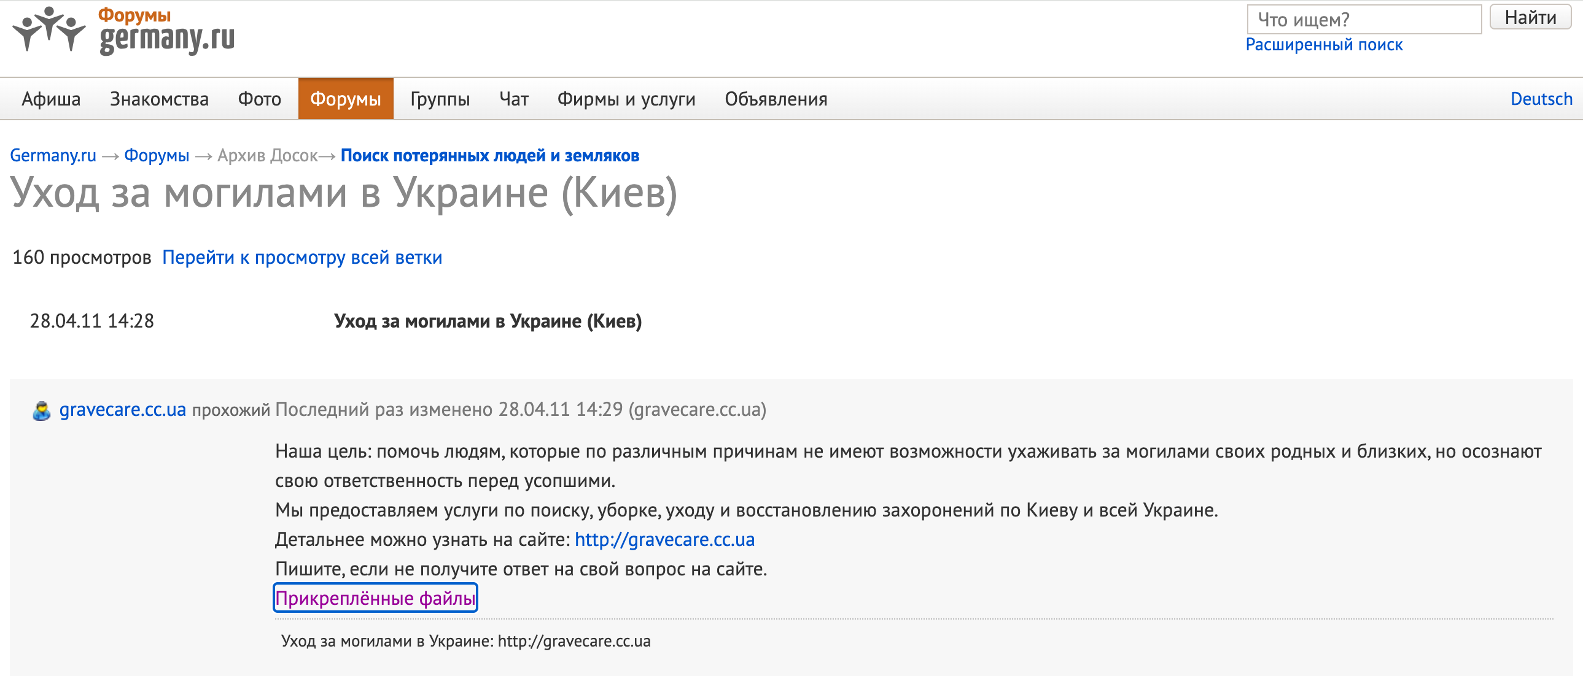Viewport: 1583px width, 676px height.
Task: Click bold post subject Уход за могилами
Action: click(x=488, y=321)
